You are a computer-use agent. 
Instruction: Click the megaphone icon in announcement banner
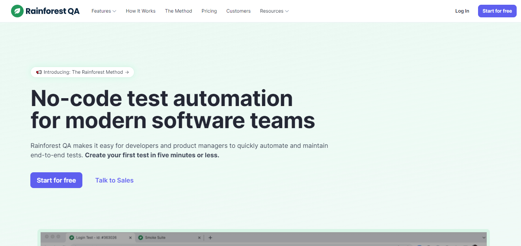tap(39, 72)
